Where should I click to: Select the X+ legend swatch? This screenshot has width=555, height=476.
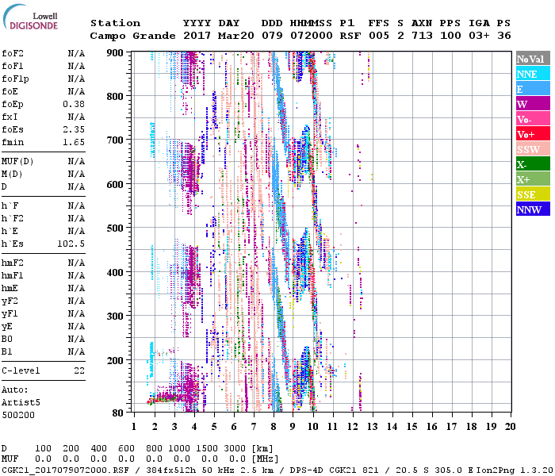533,178
